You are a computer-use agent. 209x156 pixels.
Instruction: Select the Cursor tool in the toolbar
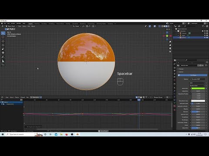click(3, 37)
